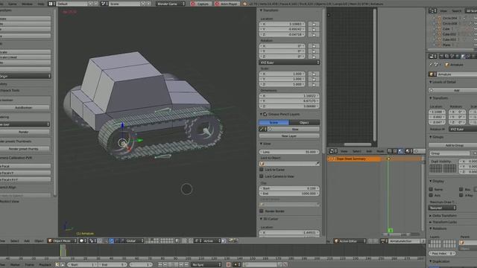Click the Plane object icon in outliner
The width and height of the screenshot is (477, 268).
click(x=439, y=45)
